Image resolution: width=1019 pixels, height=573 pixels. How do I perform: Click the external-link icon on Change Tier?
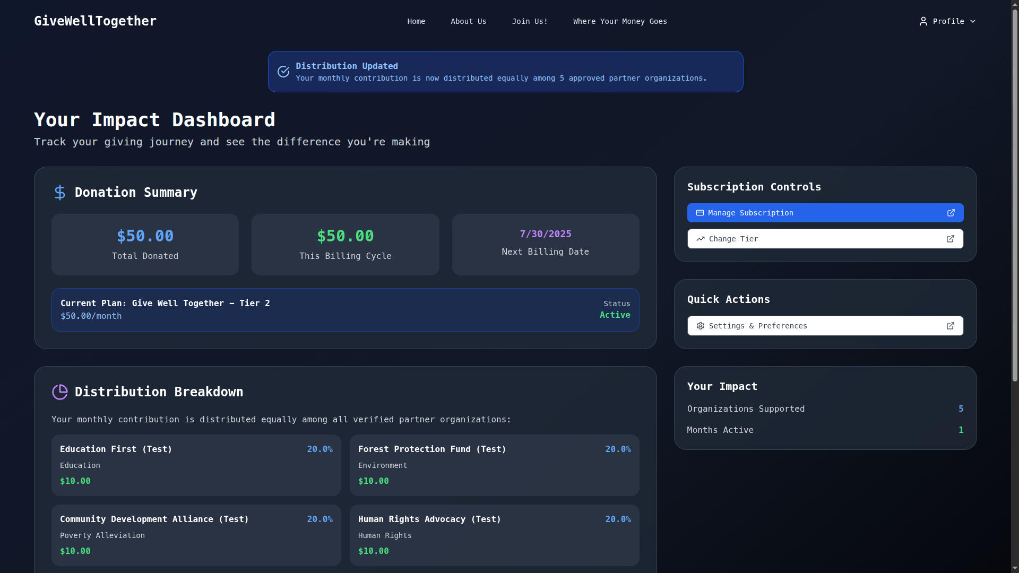951,239
